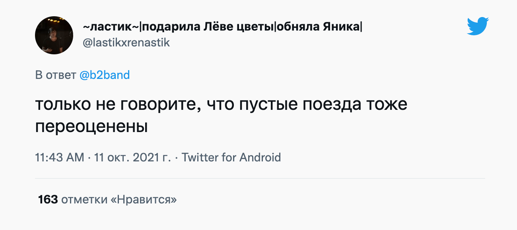This screenshot has height=230, width=517.
Task: Click the "Twitter for Android" source link
Action: coord(231,157)
